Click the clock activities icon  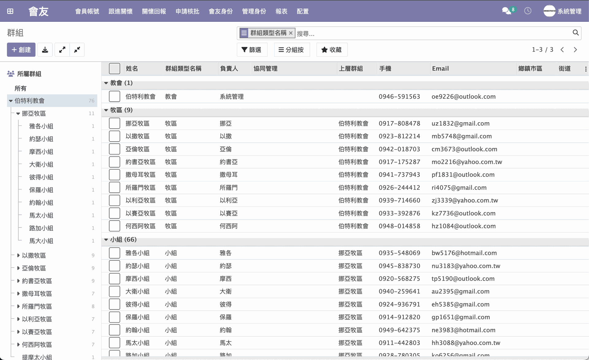point(528,11)
